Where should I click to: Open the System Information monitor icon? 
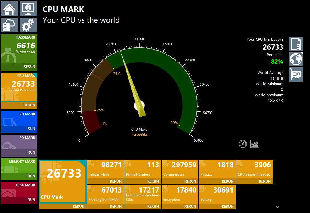pos(28,9)
